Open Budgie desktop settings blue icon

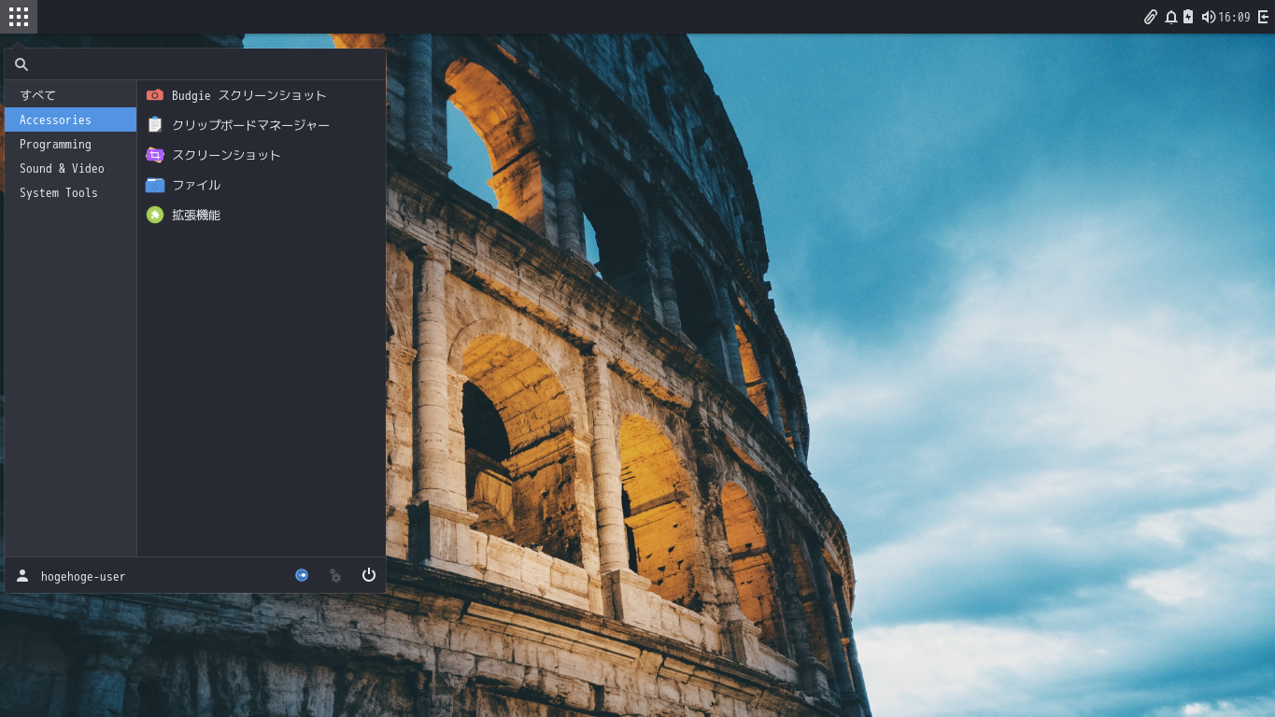click(302, 575)
